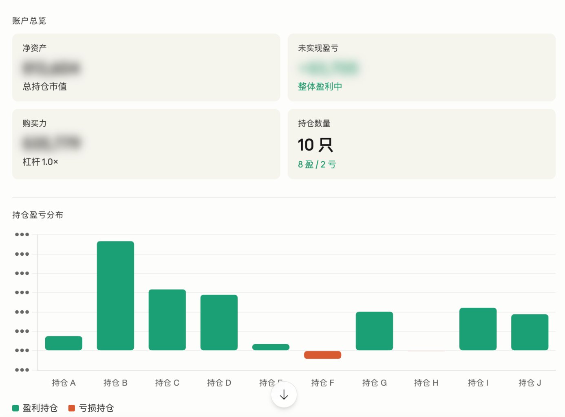Open the 持仓数量 card showing 10 只

pyautogui.click(x=422, y=144)
